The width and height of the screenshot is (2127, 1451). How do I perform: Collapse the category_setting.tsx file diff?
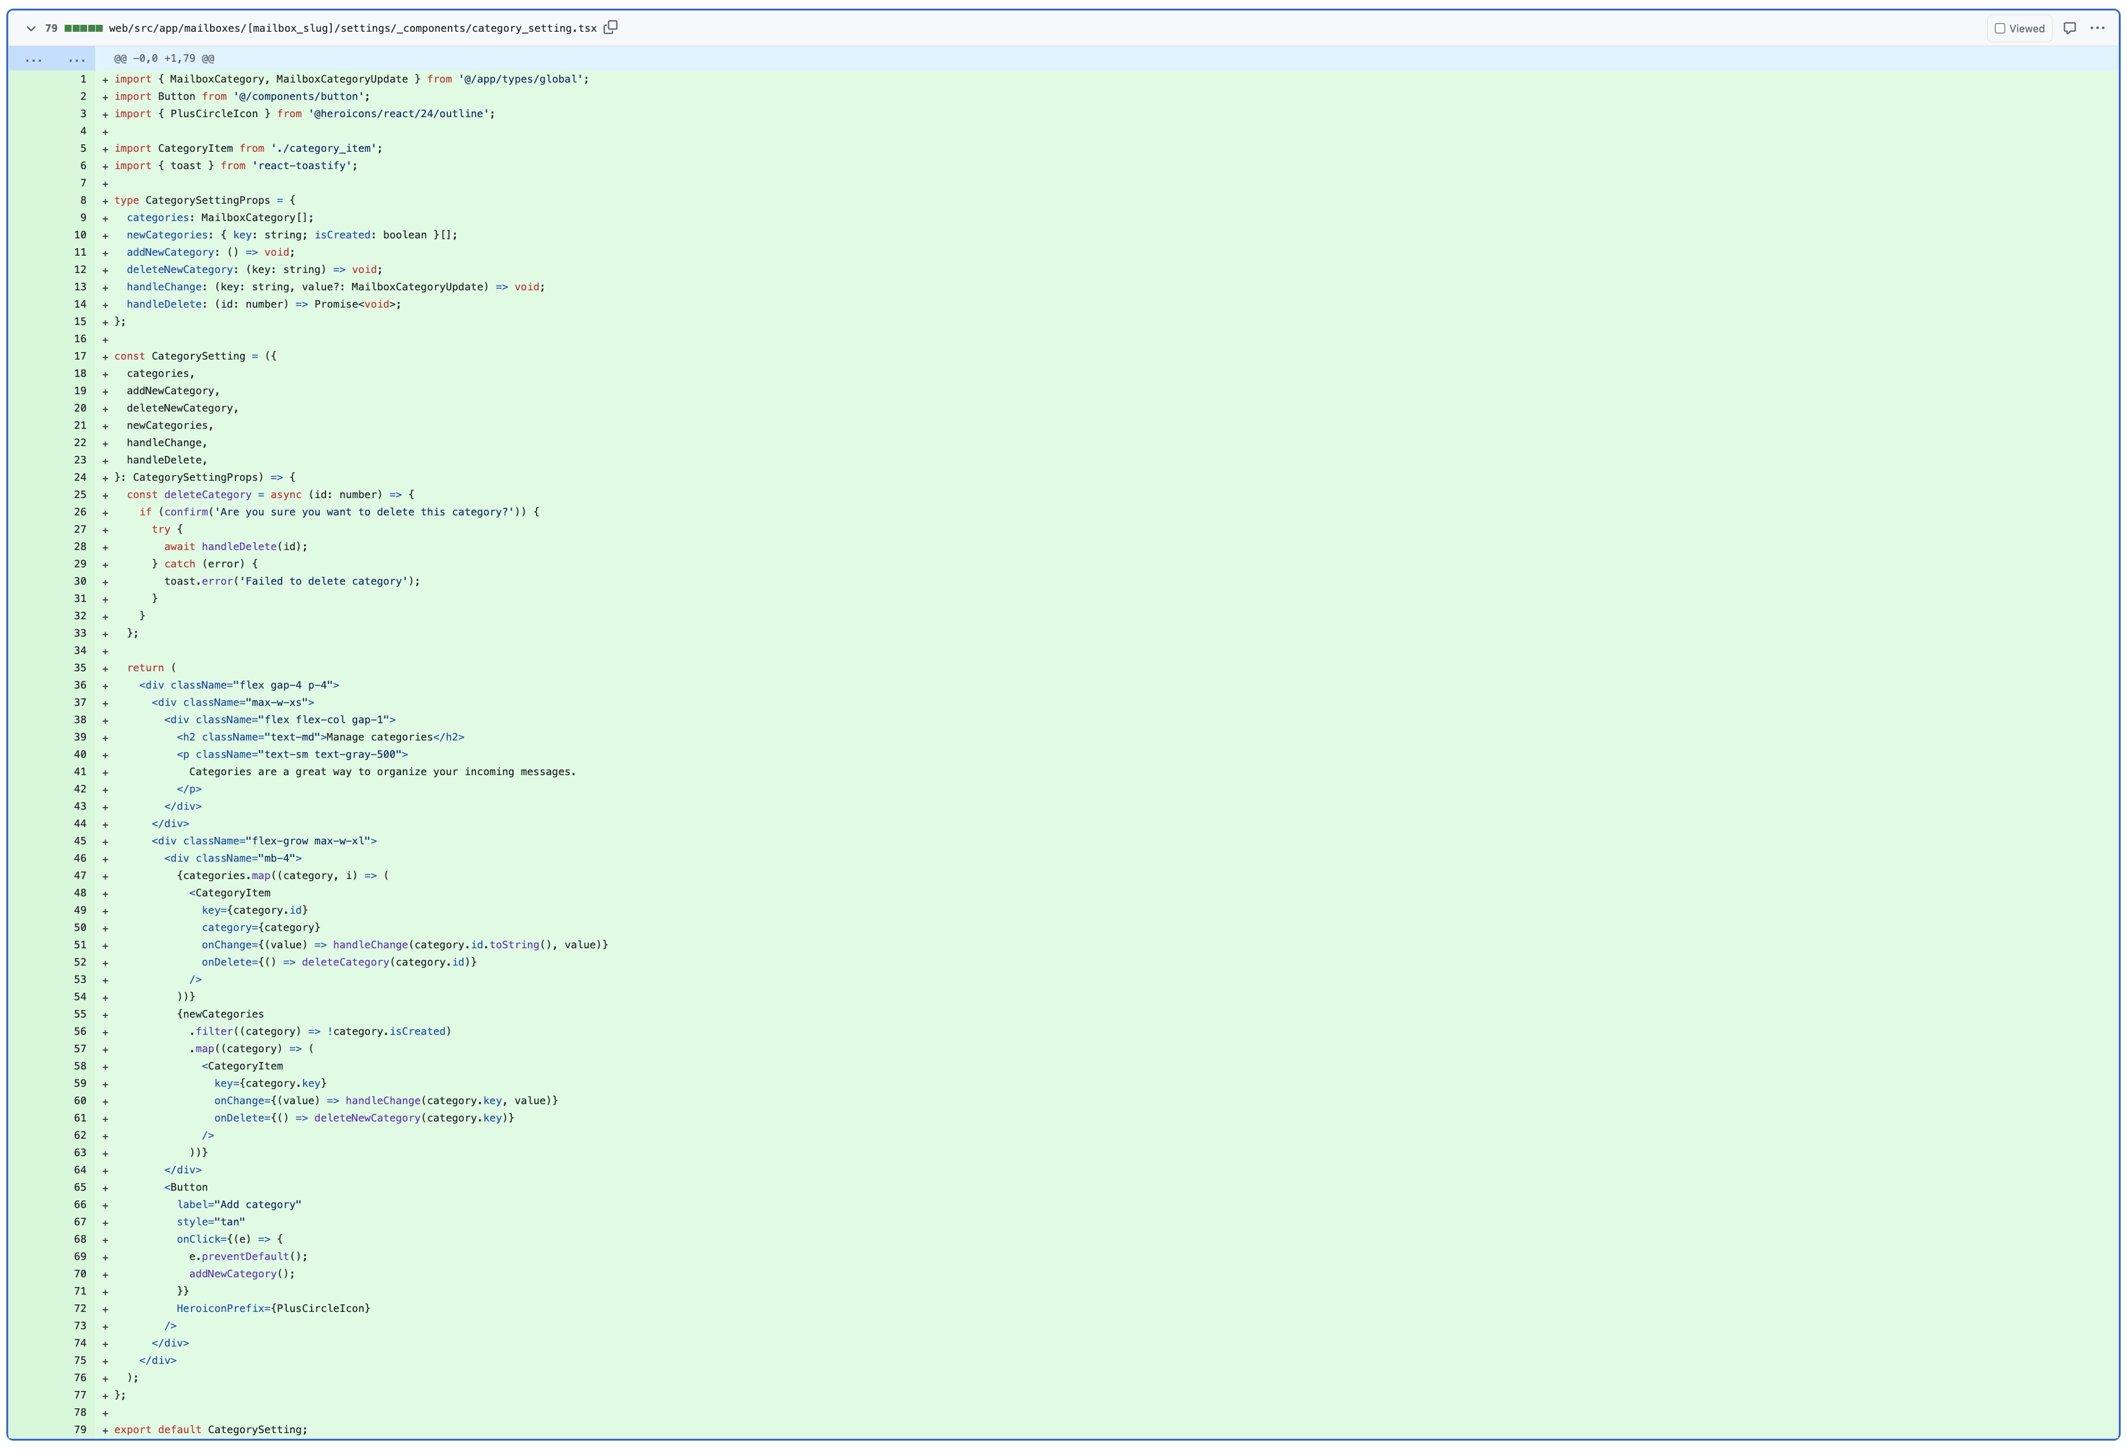pyautogui.click(x=31, y=28)
